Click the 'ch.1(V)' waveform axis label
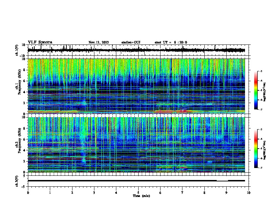 [x=17, y=50]
